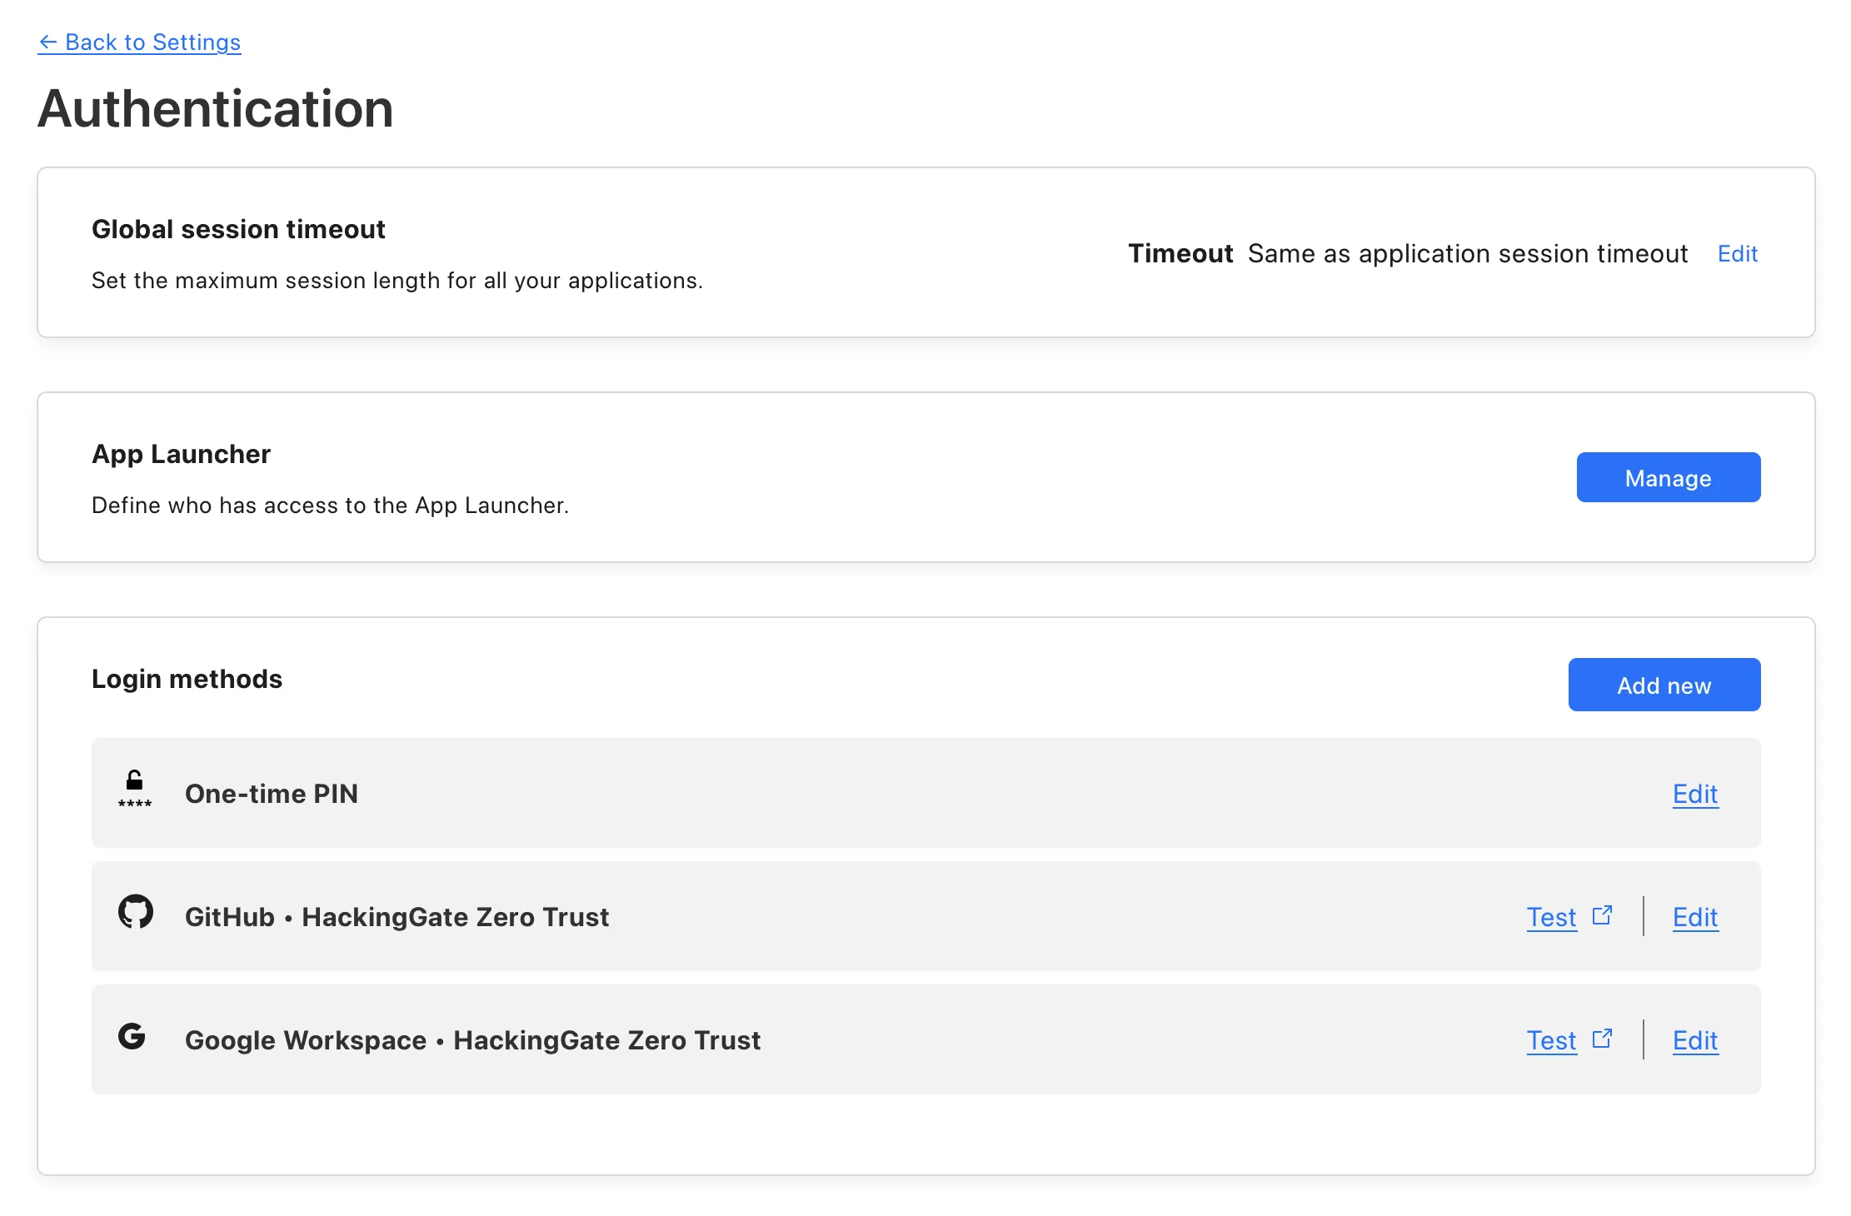Click the back arrow before Back to Settings
Image resolution: width=1851 pixels, height=1216 pixels.
[49, 42]
